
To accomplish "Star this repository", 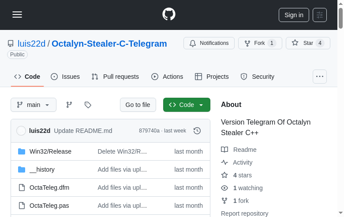I will pyautogui.click(x=308, y=43).
